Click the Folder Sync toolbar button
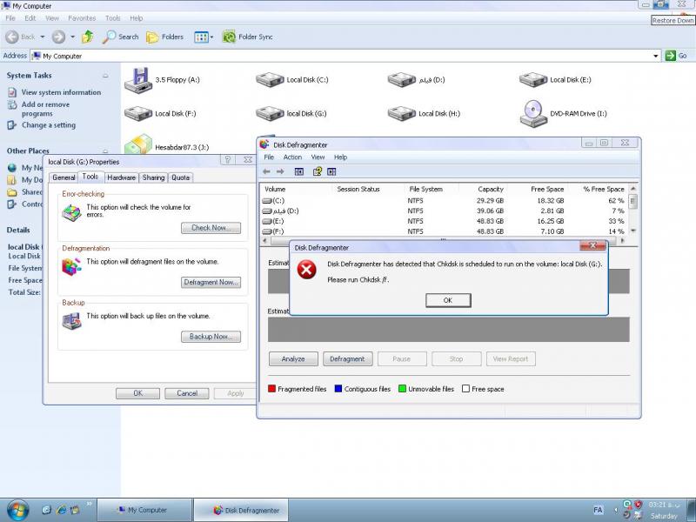The image size is (696, 522). pyautogui.click(x=247, y=37)
